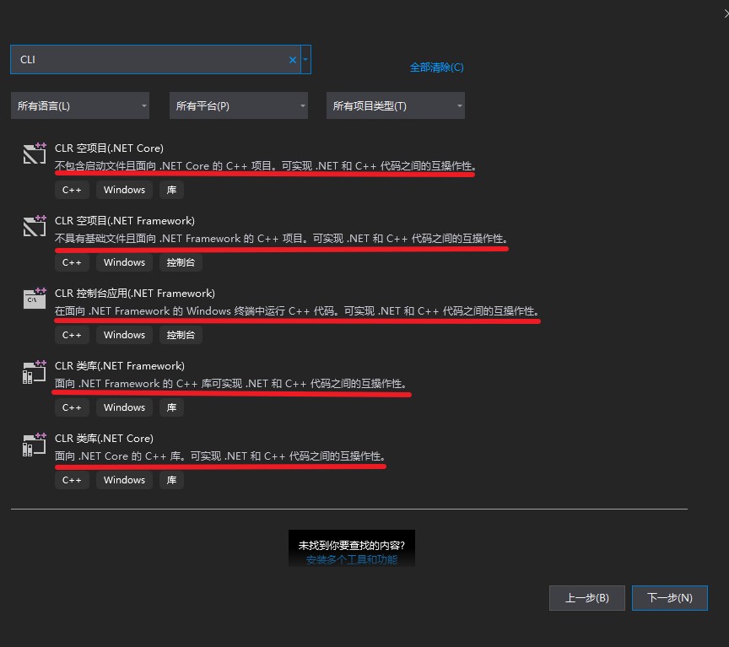This screenshot has height=647, width=729.
Task: Open the 安装多个工具和功能 link
Action: click(352, 558)
